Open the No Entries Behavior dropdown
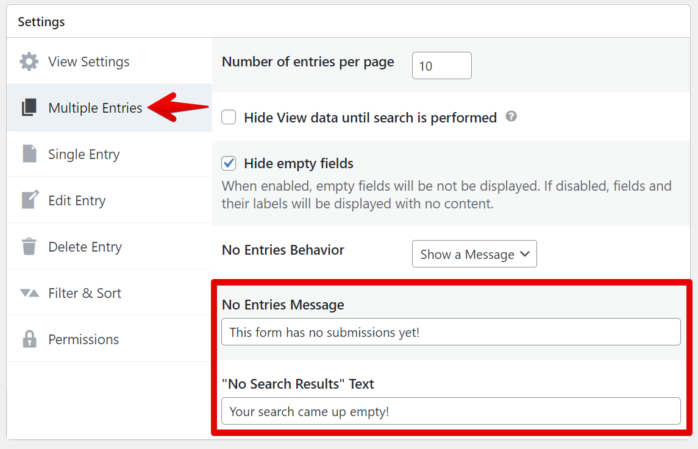Screen dimensions: 698x449 click(474, 254)
